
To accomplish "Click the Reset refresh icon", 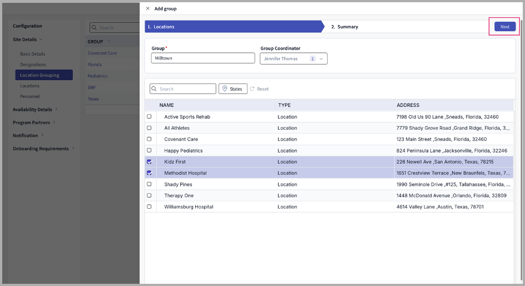I will 252,89.
